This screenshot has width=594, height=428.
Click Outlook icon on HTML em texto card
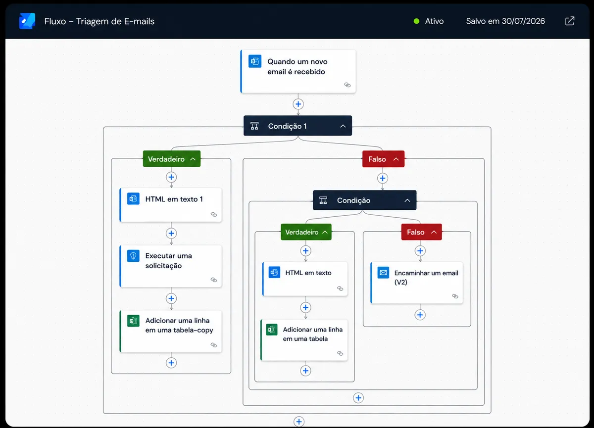pyautogui.click(x=275, y=273)
